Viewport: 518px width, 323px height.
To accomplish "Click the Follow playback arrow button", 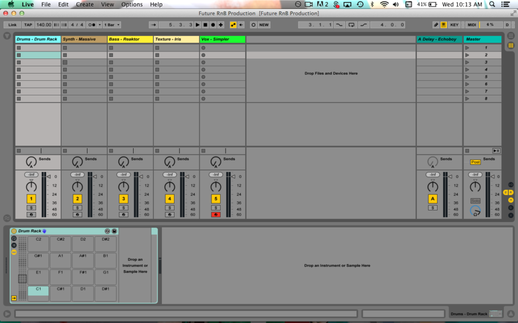I will (153, 25).
